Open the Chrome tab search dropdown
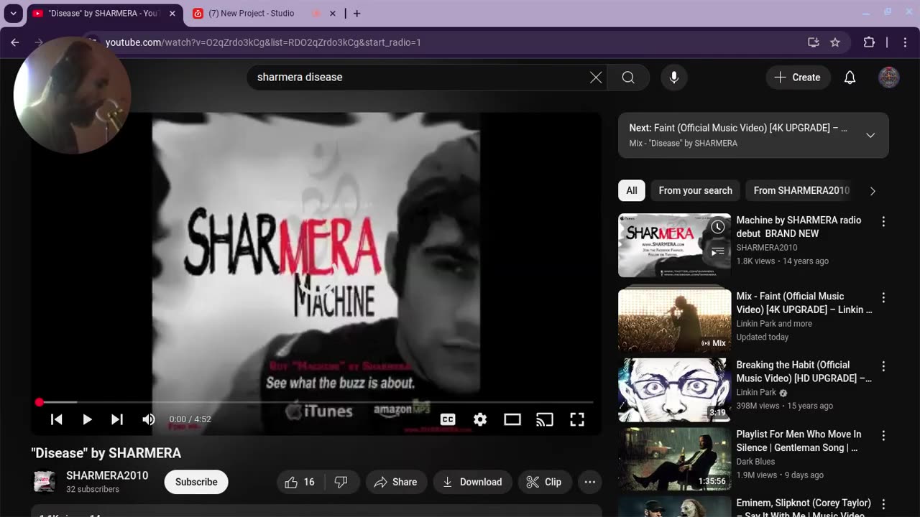The width and height of the screenshot is (920, 517). tap(13, 13)
